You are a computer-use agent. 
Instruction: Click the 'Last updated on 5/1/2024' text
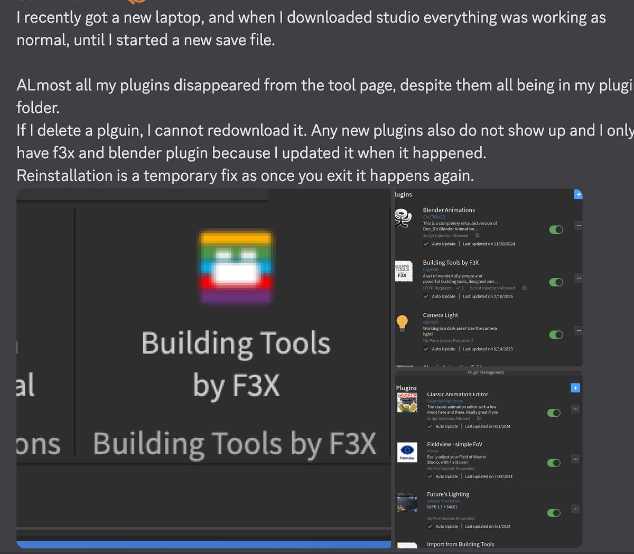point(488,527)
